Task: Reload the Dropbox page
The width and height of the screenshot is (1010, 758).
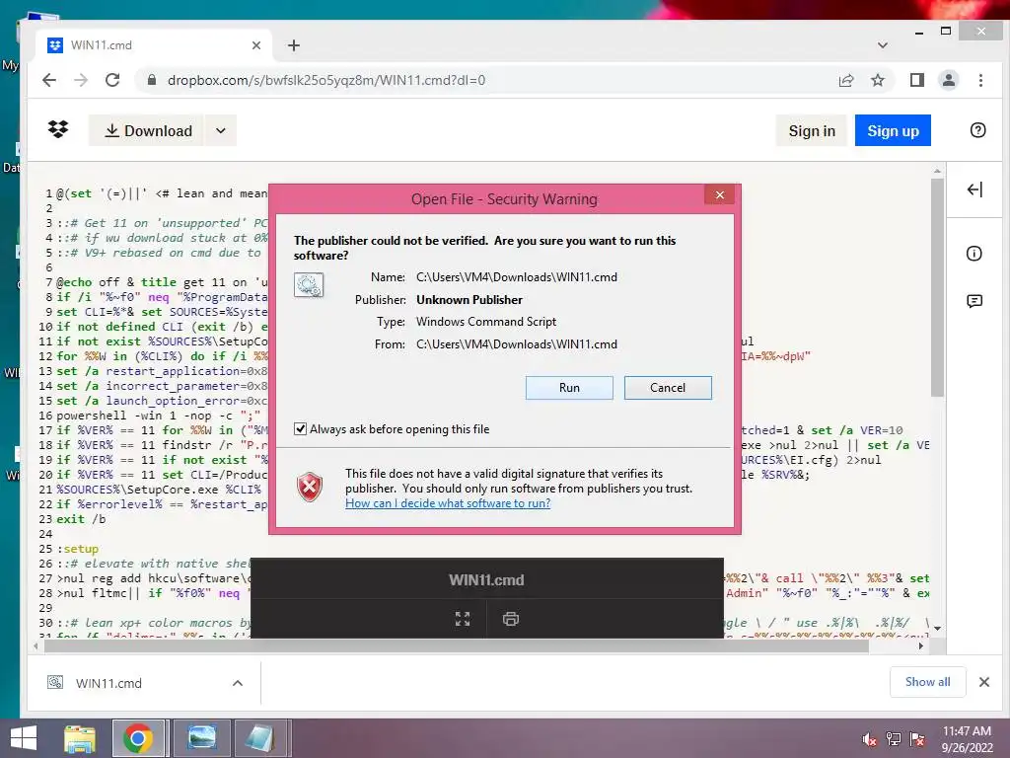Action: coord(112,80)
